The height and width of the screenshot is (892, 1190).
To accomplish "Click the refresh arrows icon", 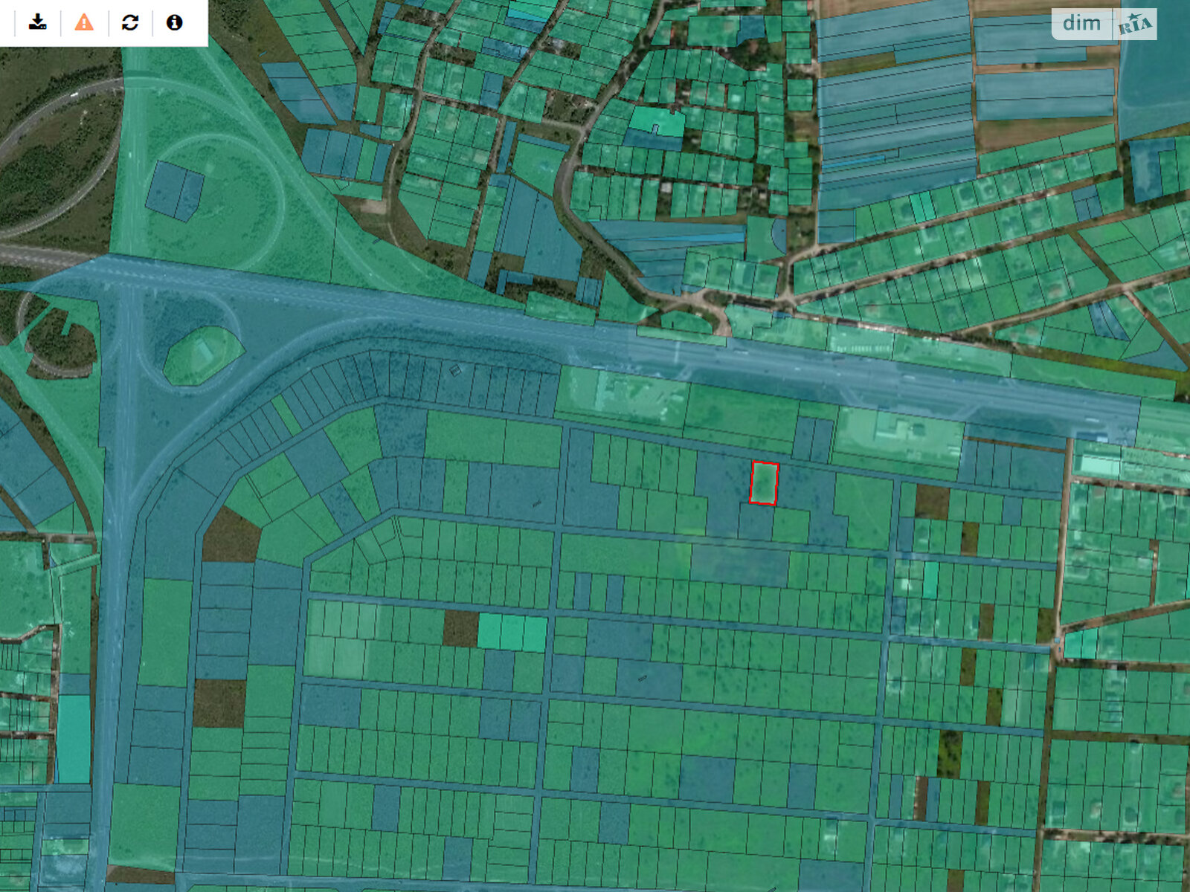I will (x=130, y=22).
